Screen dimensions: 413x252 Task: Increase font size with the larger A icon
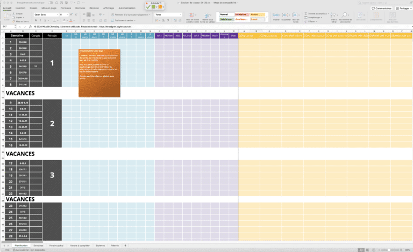click(x=72, y=15)
